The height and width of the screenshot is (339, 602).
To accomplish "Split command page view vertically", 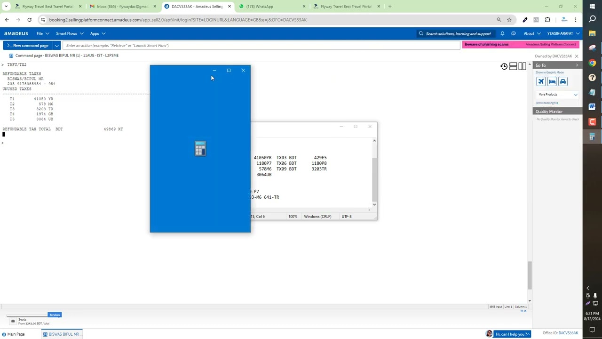I will [x=523, y=66].
